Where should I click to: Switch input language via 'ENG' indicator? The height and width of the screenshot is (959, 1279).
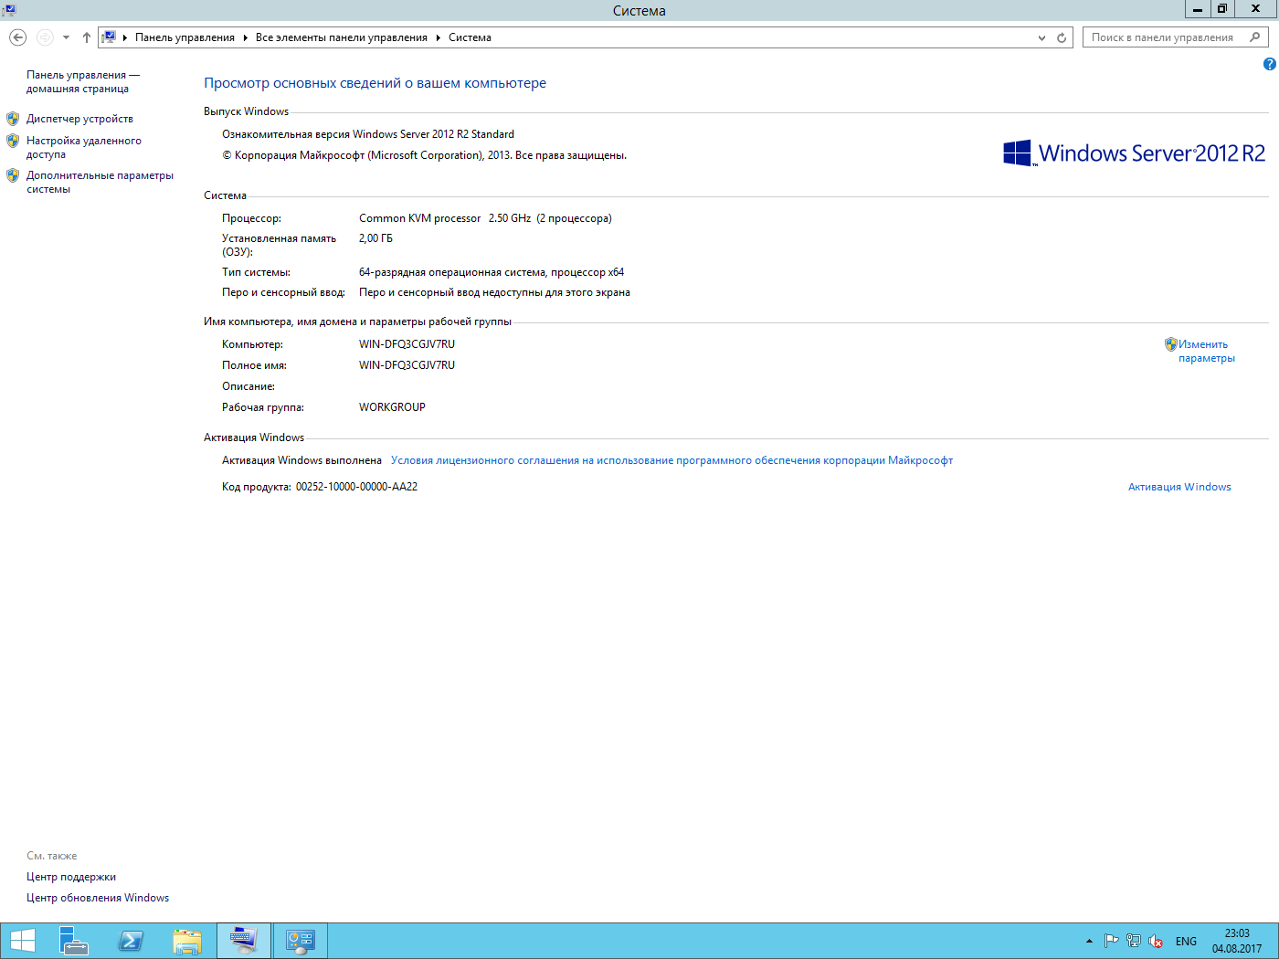[1186, 941]
